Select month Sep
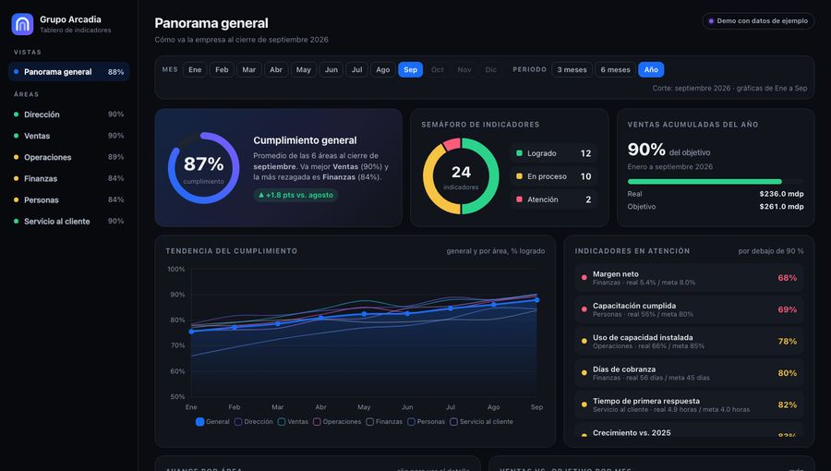 tap(411, 69)
